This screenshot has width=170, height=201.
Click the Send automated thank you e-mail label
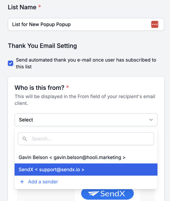tap(86, 63)
